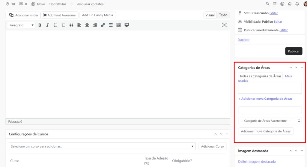Viewport: 307px width, 167px height.
Task: Open Categoria de Áreas Ascendente dropdown
Action: [x=270, y=121]
